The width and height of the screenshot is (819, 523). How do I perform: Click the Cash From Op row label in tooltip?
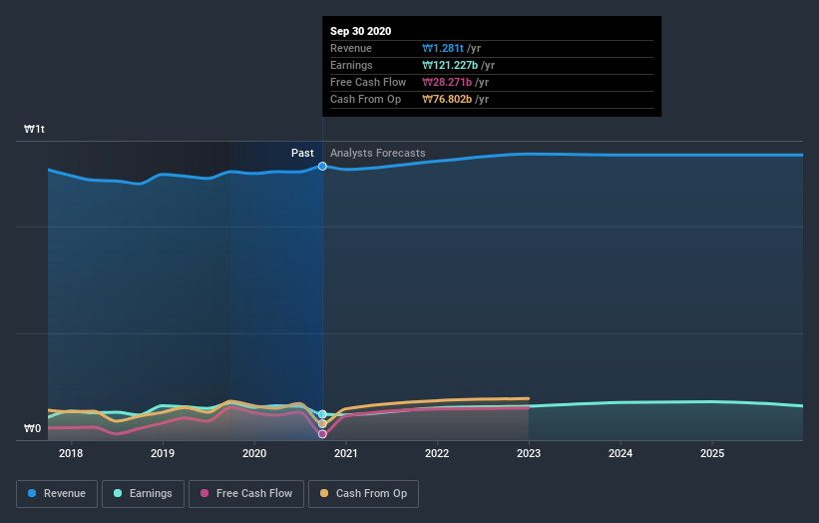pyautogui.click(x=366, y=99)
